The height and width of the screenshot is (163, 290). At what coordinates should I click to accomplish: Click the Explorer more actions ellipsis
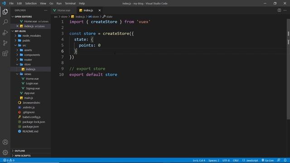click(x=46, y=10)
